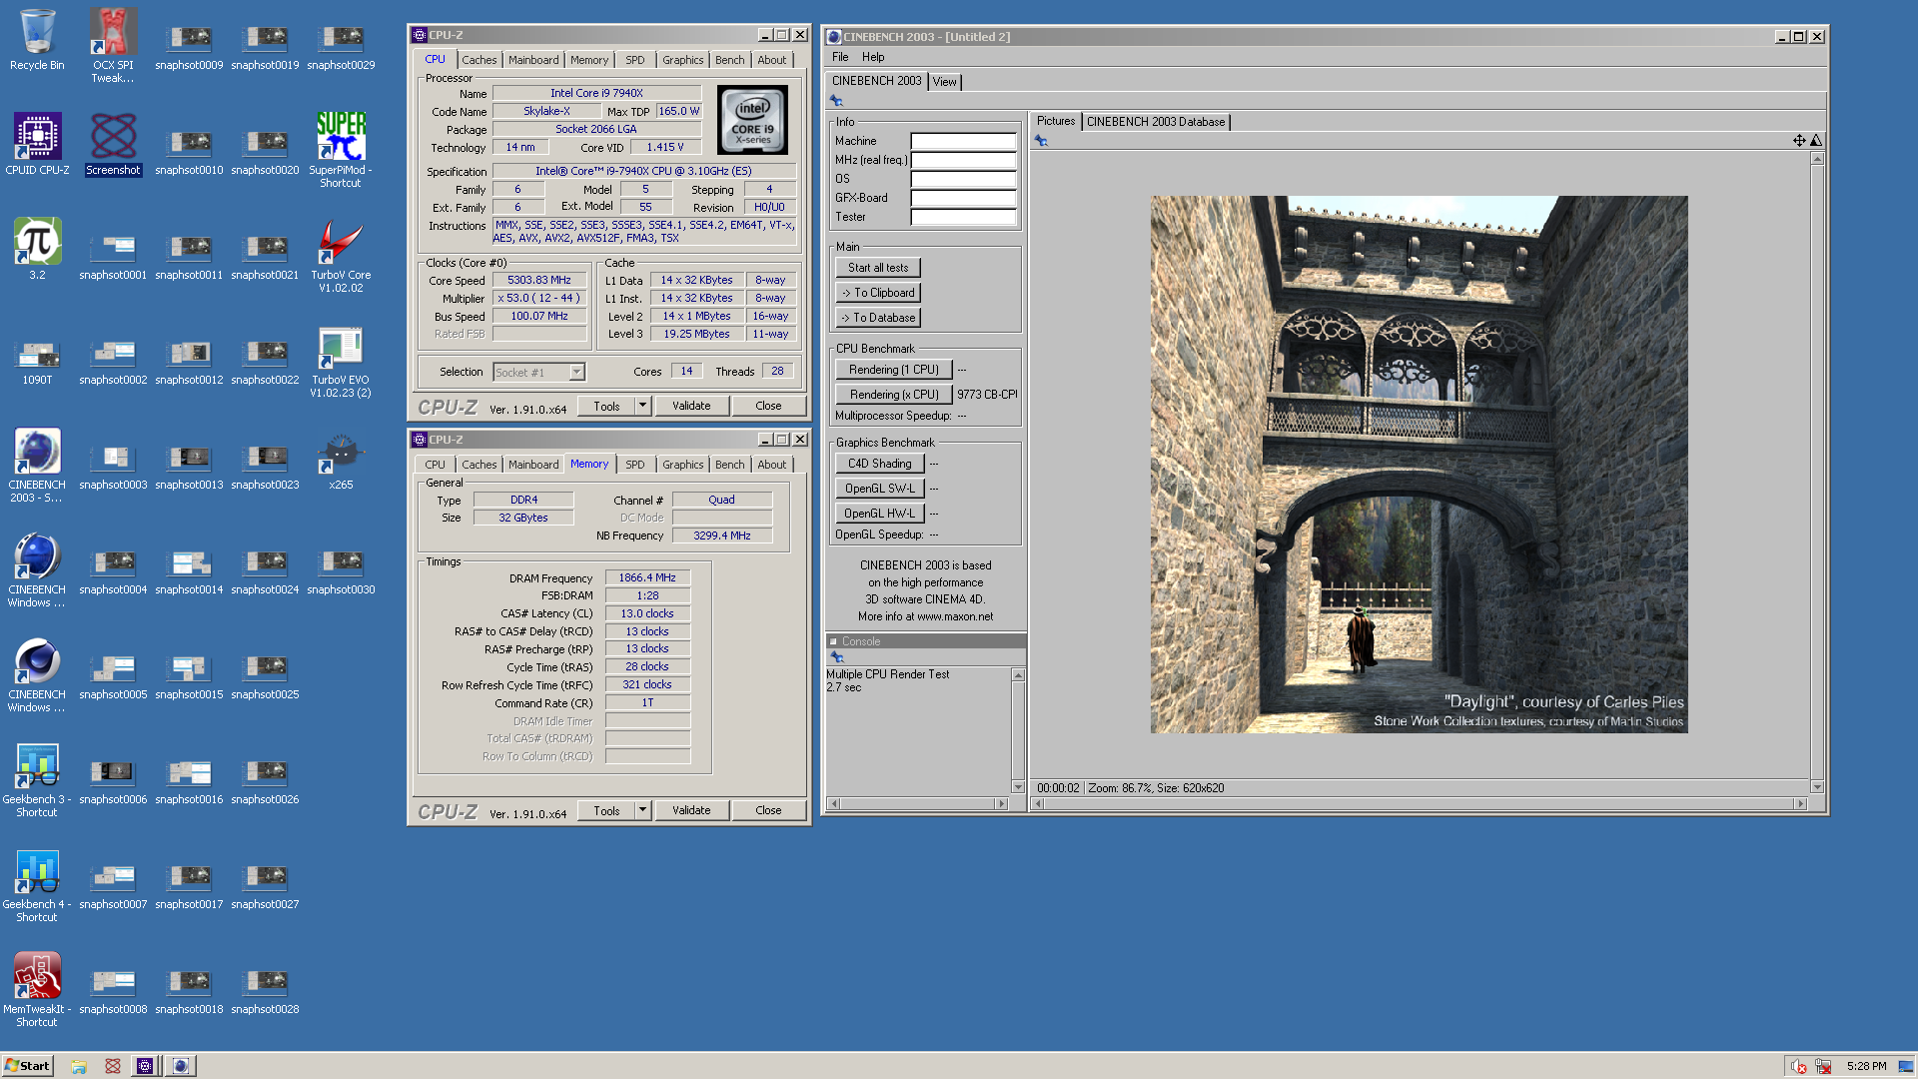Open the Recycle Bin desktop icon
Image resolution: width=1918 pixels, height=1079 pixels.
click(x=37, y=40)
